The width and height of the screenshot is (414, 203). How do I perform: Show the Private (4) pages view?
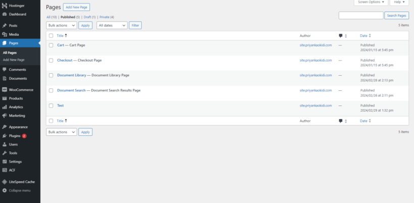(x=107, y=17)
